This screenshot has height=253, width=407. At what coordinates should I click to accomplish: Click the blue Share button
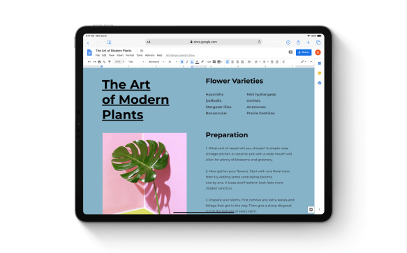coord(304,52)
